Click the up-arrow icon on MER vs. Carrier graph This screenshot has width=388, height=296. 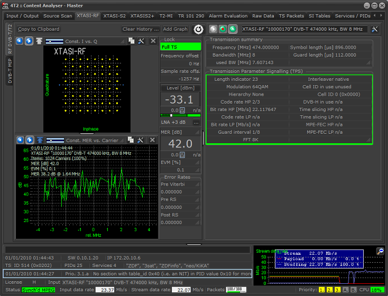pos(40,140)
